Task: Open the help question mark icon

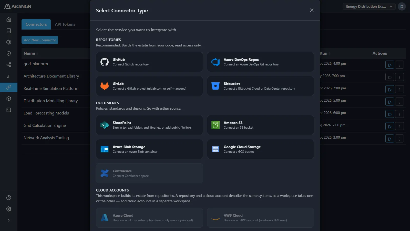Action: point(9,198)
